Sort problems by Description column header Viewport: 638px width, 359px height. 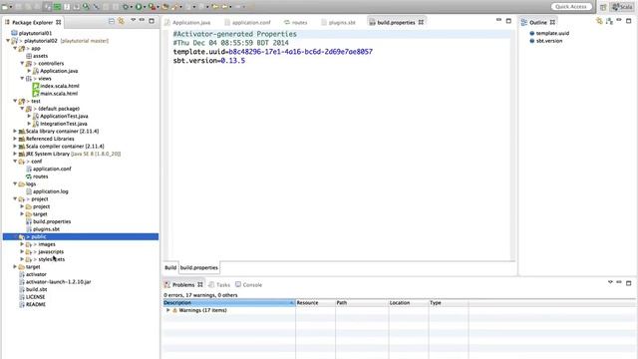click(x=228, y=303)
